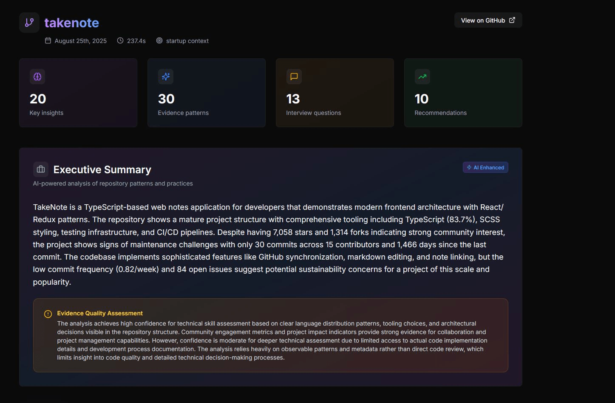This screenshot has width=615, height=403.
Task: Select the 13 Interview questions card
Action: point(335,93)
